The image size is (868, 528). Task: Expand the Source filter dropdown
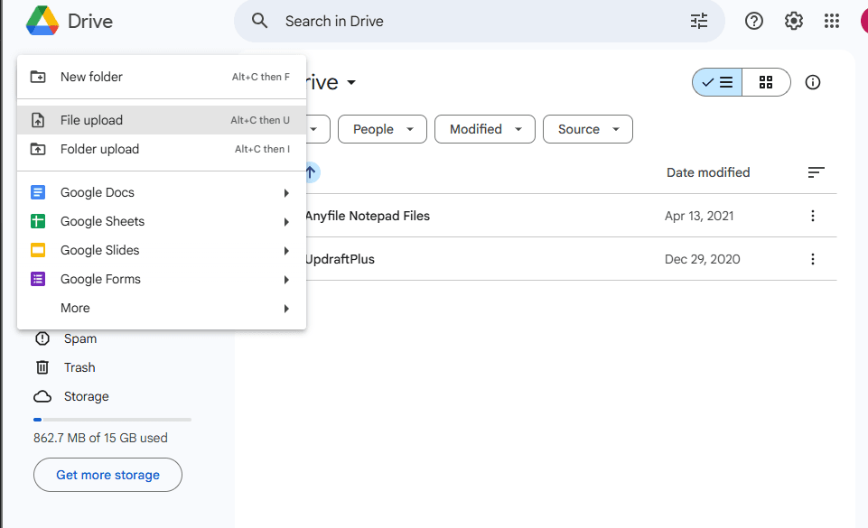588,129
